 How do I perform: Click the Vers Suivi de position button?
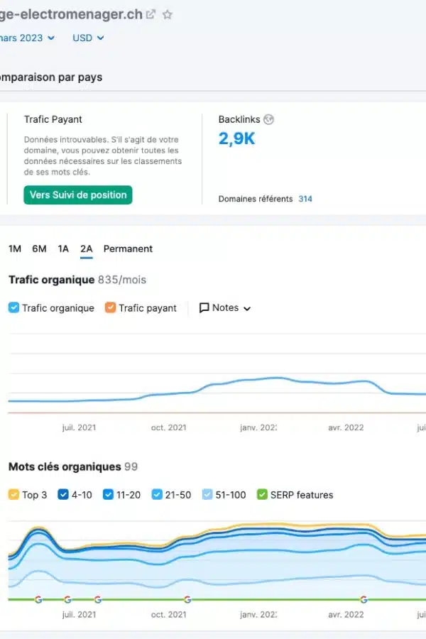click(78, 195)
